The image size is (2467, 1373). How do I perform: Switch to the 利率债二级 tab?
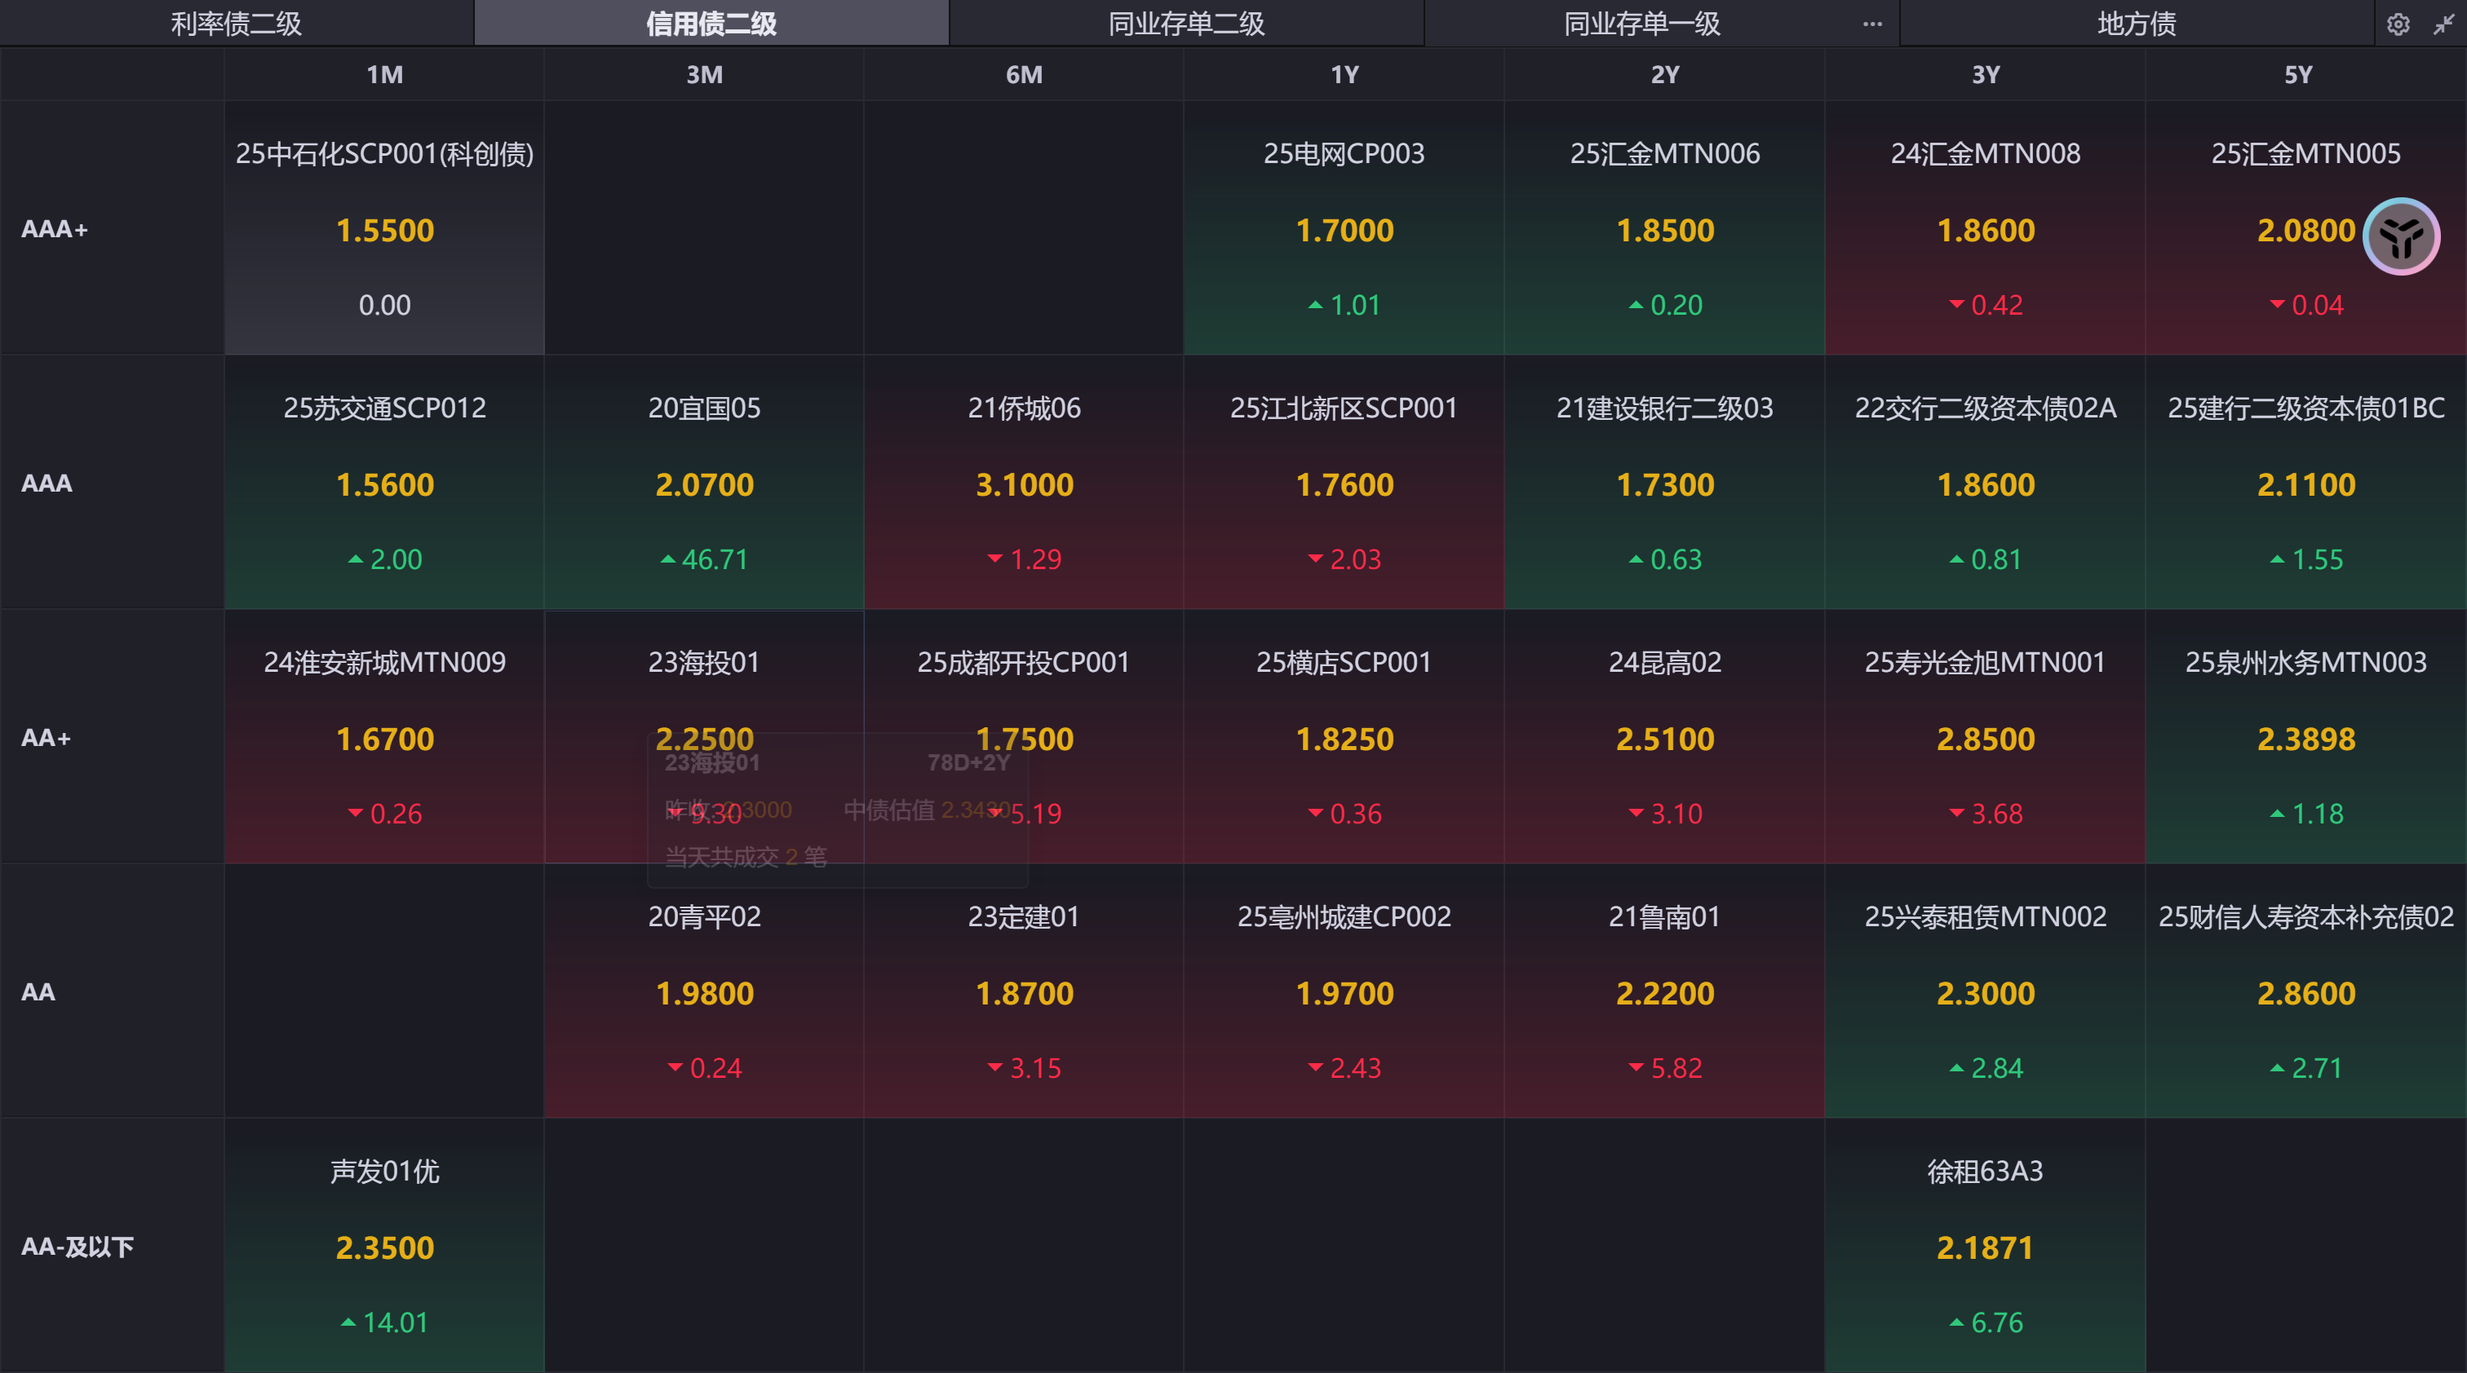(236, 24)
